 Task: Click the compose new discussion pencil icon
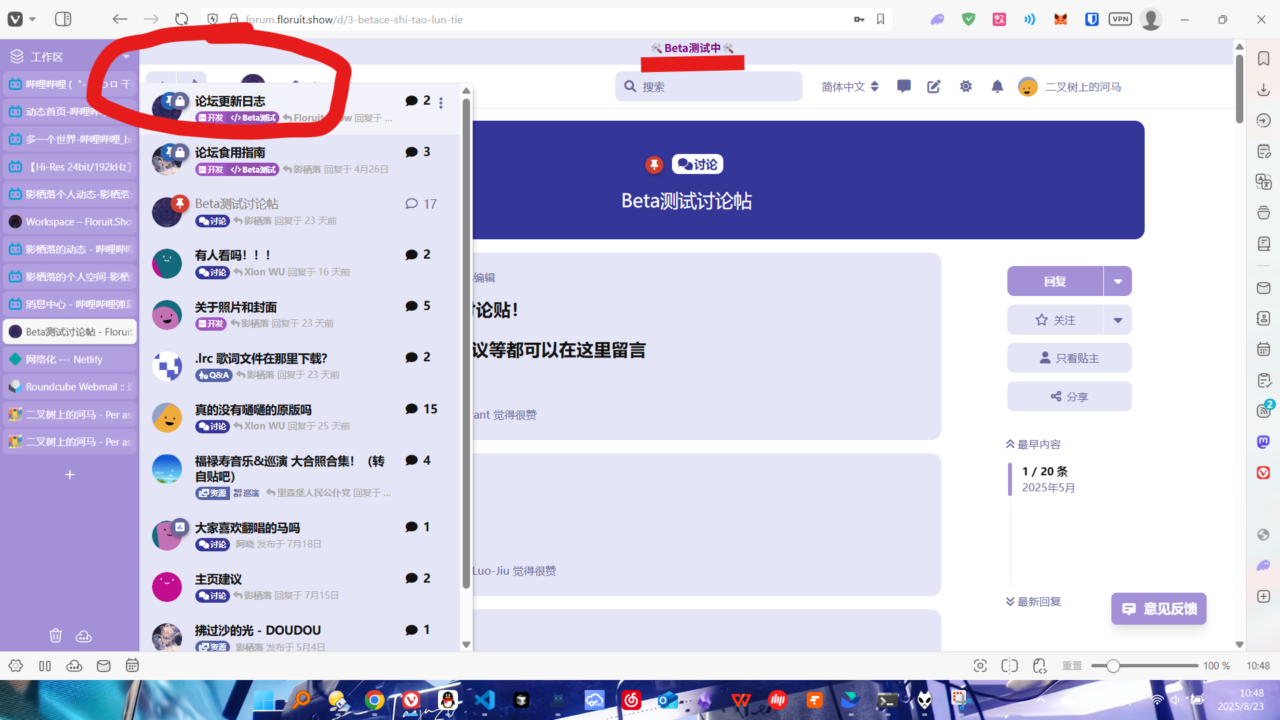pyautogui.click(x=934, y=87)
